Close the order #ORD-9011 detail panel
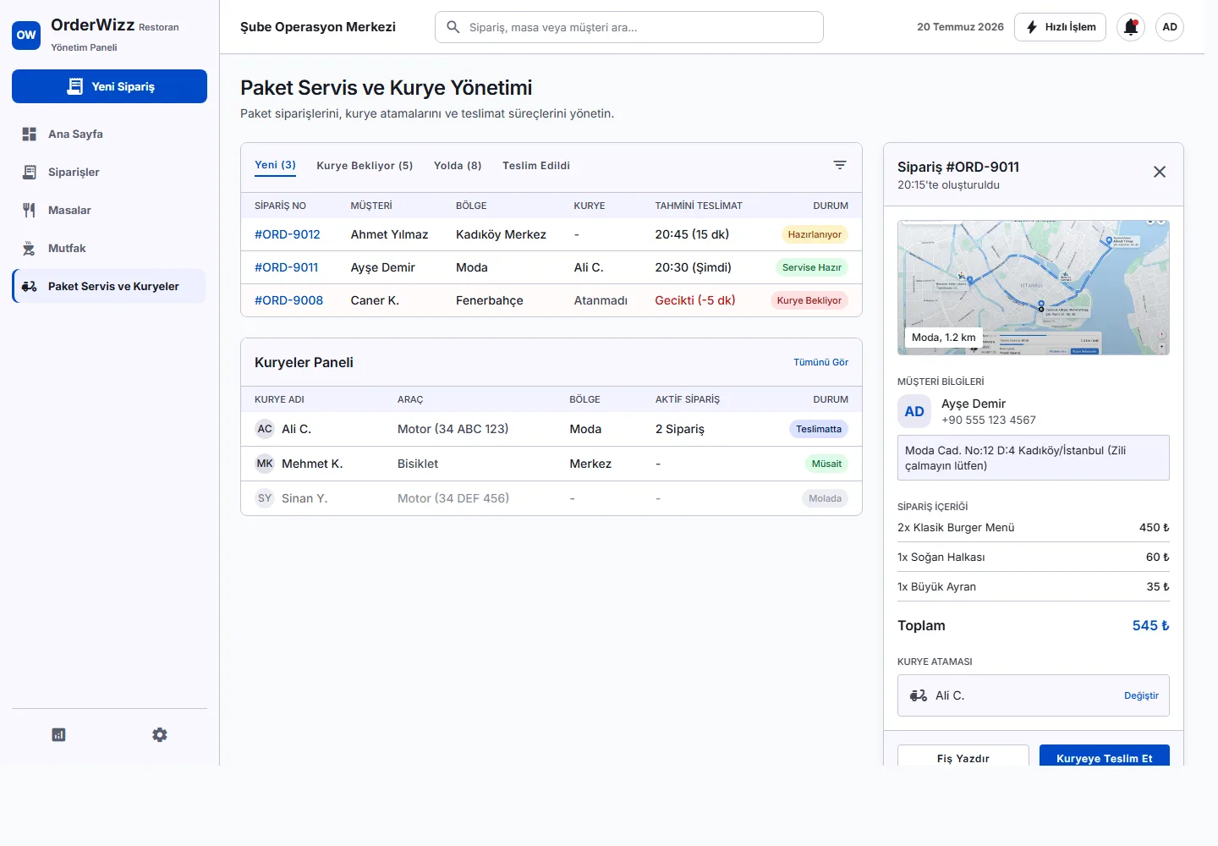Screen dimensions: 1218x846 [x=1160, y=172]
